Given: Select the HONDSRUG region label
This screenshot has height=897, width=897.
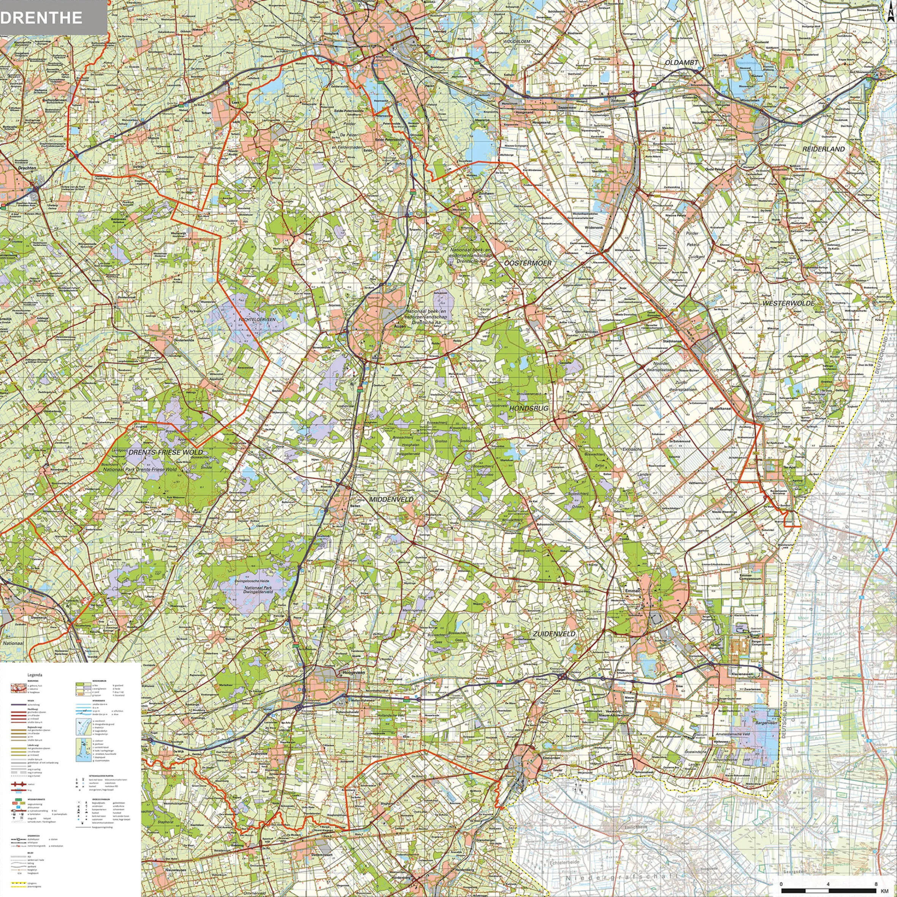Looking at the screenshot, I should (x=529, y=408).
